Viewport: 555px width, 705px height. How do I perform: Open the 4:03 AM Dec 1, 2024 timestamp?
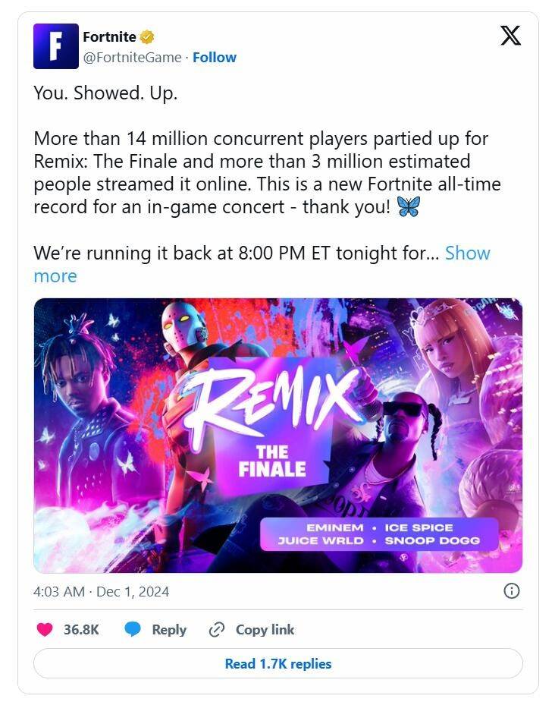(102, 591)
